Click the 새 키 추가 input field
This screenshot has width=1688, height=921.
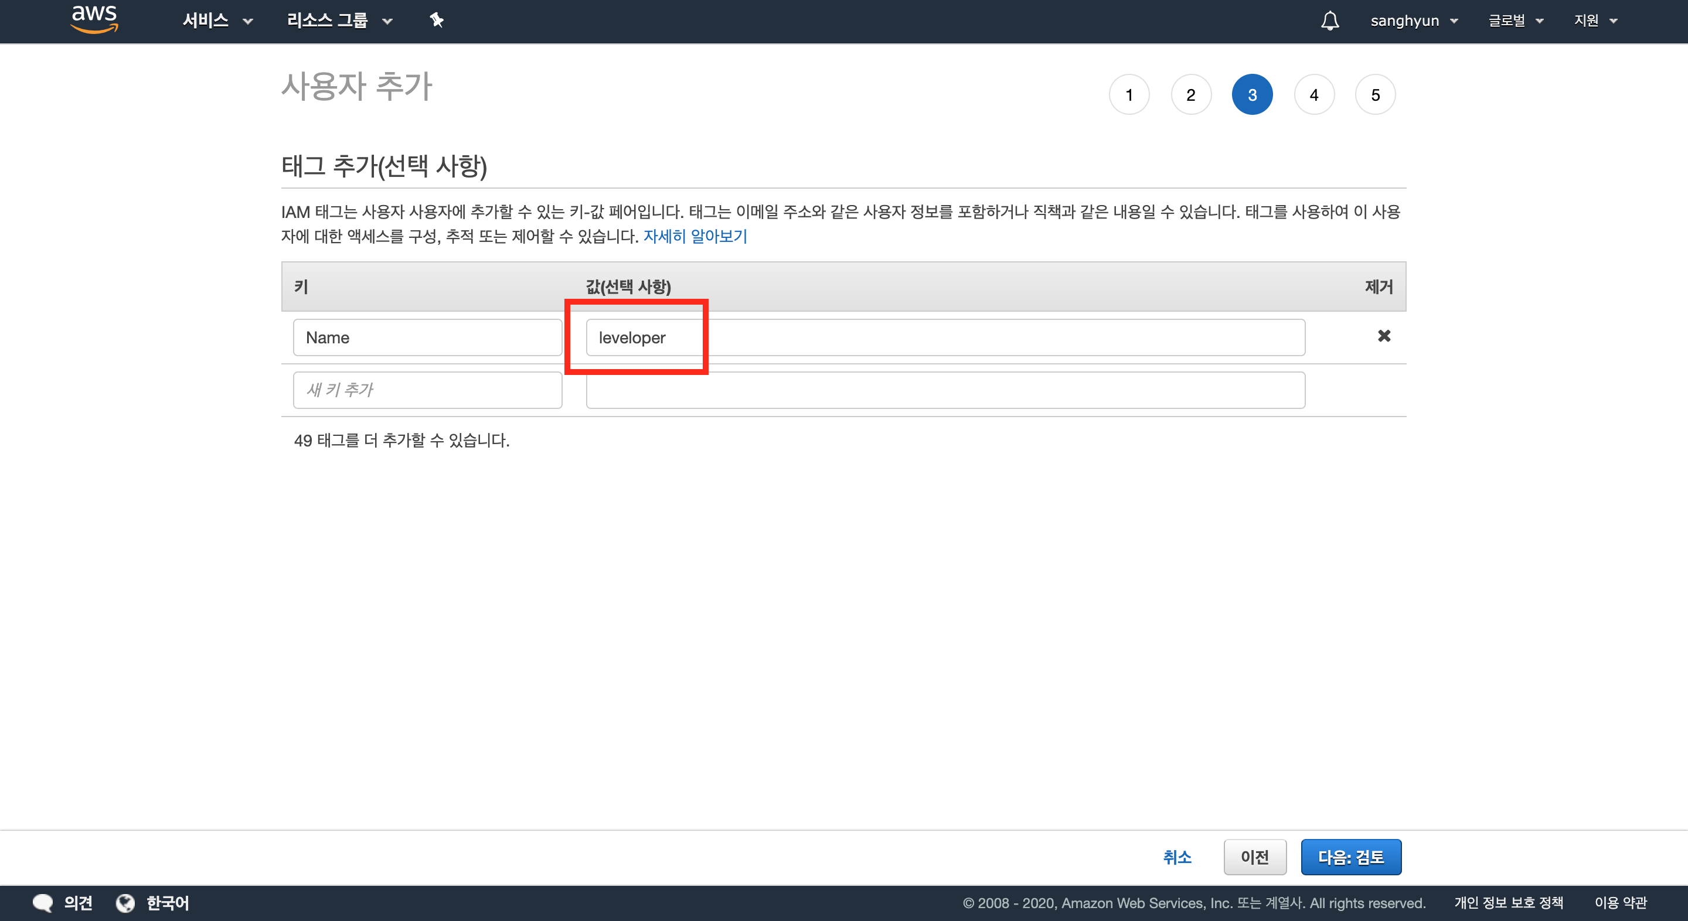click(427, 390)
